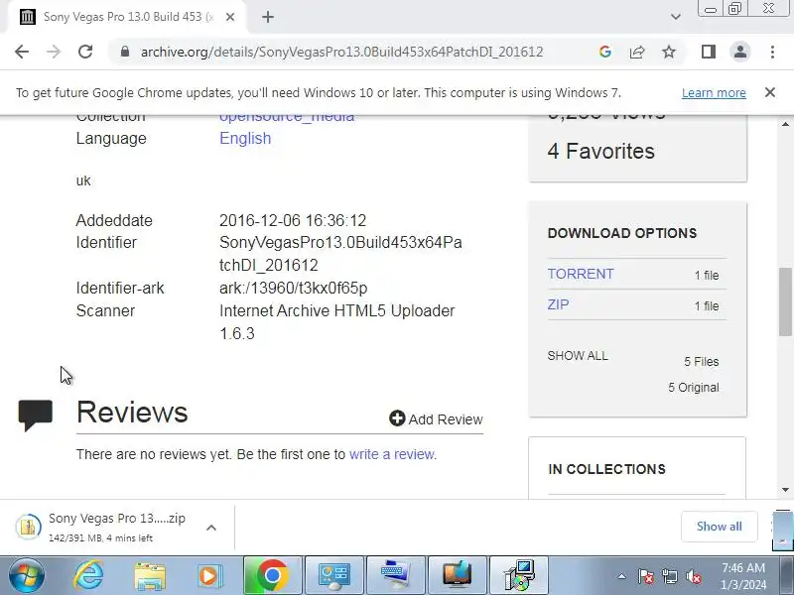Viewport: 794px width, 595px height.
Task: Open the opensource_media collection link
Action: [287, 117]
